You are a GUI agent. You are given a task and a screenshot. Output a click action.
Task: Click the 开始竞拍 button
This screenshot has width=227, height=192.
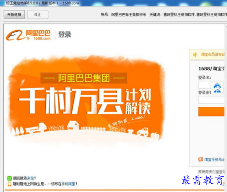coord(14,15)
